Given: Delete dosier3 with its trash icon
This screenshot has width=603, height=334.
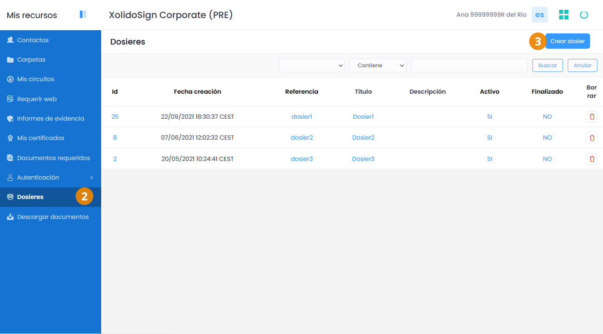Looking at the screenshot, I should coord(591,159).
